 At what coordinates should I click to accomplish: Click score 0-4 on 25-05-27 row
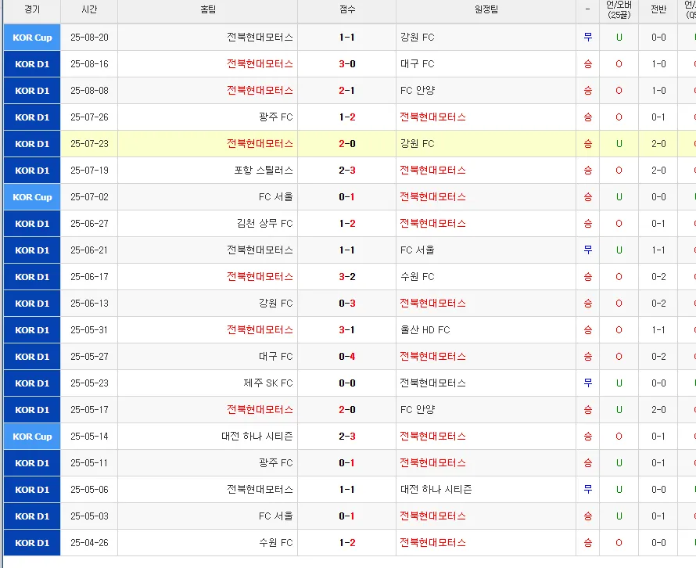347,357
